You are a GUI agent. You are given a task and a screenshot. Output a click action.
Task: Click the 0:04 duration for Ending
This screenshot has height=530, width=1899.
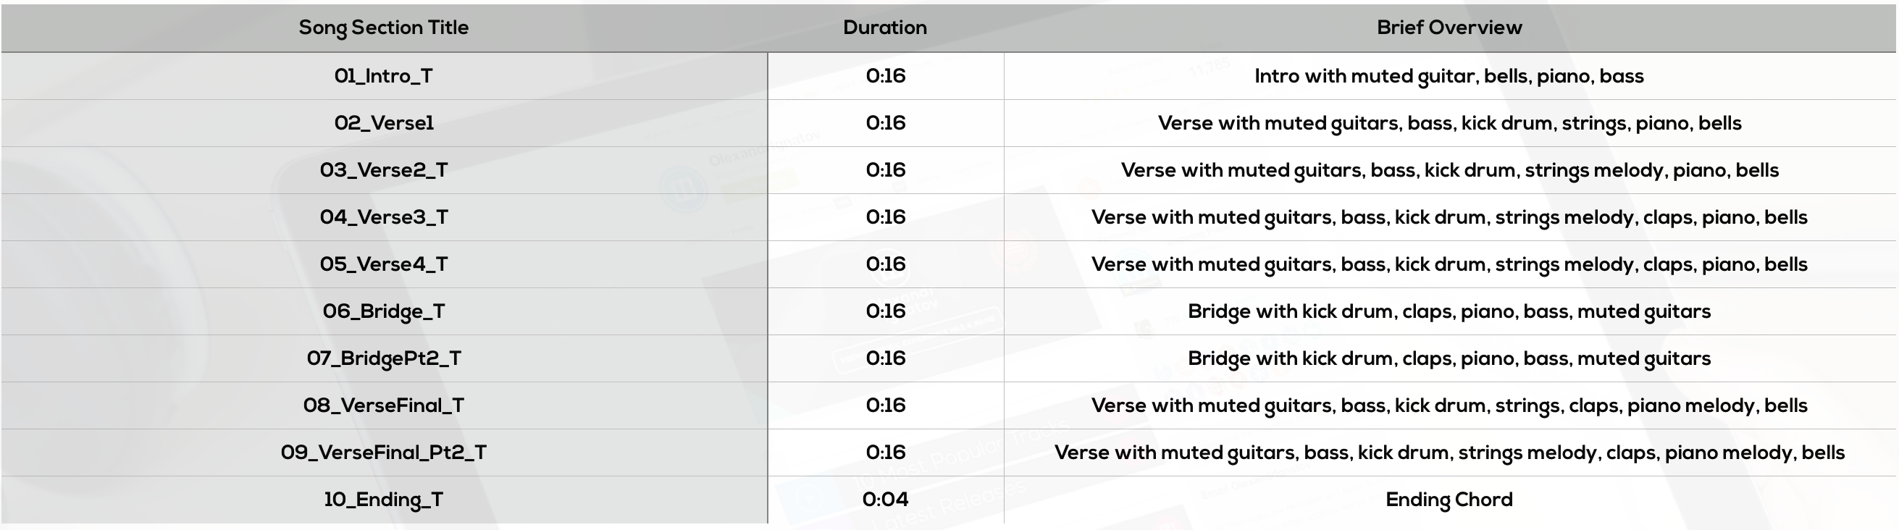click(x=884, y=500)
